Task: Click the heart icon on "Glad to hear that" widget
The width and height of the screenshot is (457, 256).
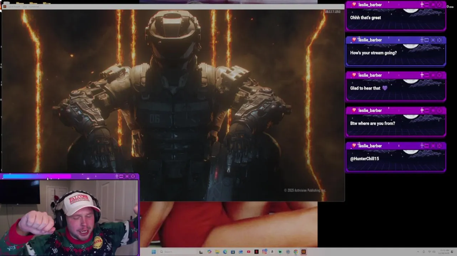Action: click(x=354, y=75)
